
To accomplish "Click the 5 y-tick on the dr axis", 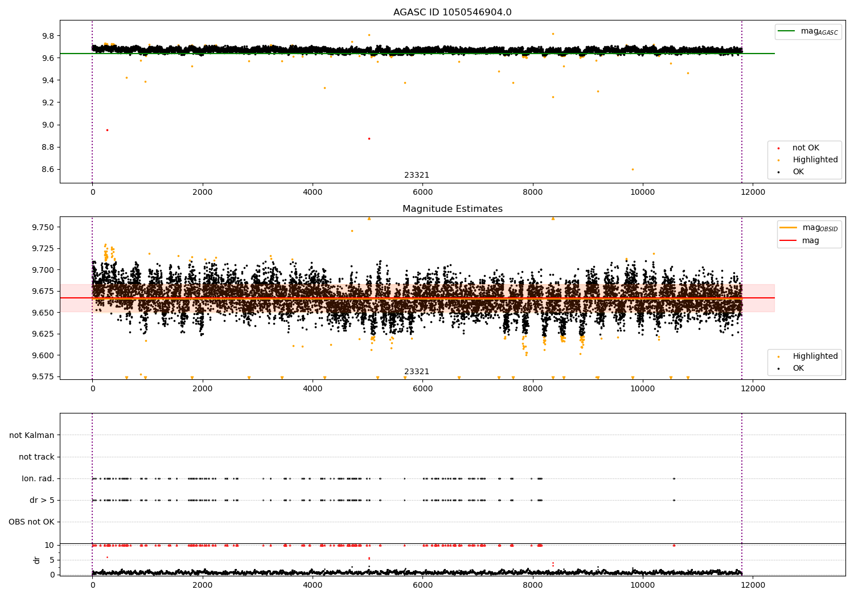I will coord(52,560).
